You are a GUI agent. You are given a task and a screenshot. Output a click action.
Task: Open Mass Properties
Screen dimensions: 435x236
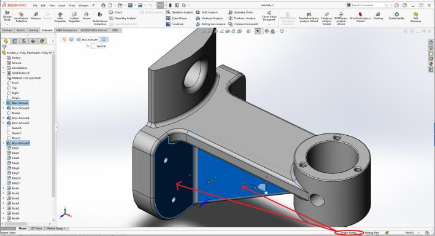pyautogui.click(x=60, y=17)
